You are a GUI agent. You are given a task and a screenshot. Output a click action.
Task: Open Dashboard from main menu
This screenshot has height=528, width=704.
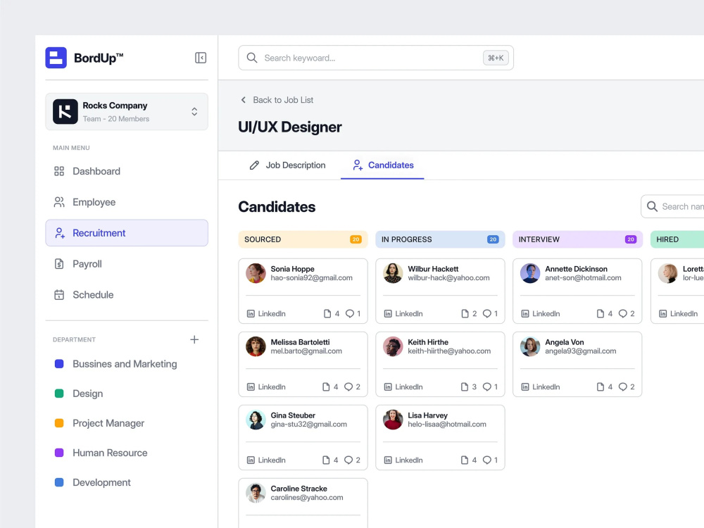(x=127, y=171)
